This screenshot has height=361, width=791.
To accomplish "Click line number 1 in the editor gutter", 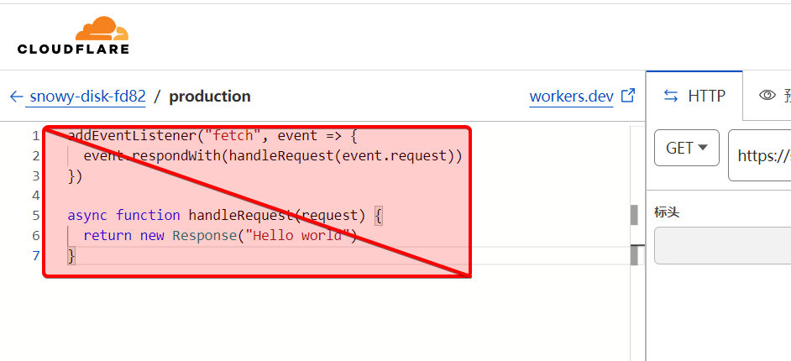I will click(x=35, y=136).
